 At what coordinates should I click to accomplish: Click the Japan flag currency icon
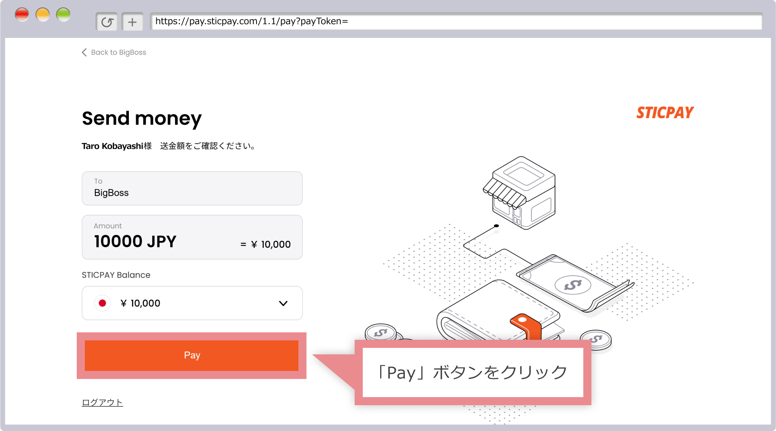click(103, 303)
